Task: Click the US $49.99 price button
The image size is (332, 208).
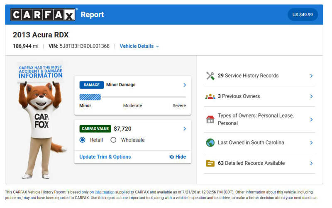Action: coord(303,15)
